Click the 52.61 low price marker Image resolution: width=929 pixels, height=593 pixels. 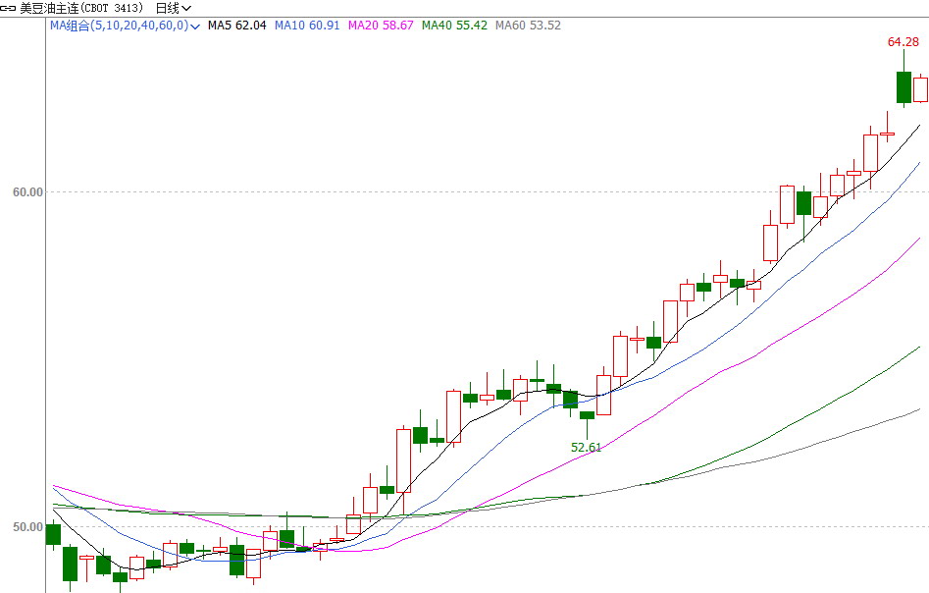pos(586,447)
